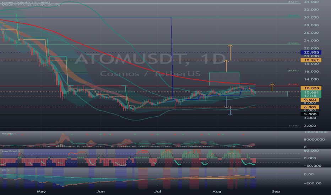Select the Jun label on time axis

[x=101, y=191]
